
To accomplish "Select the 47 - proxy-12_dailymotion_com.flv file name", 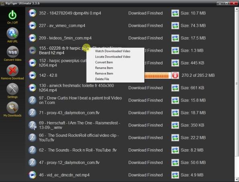I will pos(69,162).
